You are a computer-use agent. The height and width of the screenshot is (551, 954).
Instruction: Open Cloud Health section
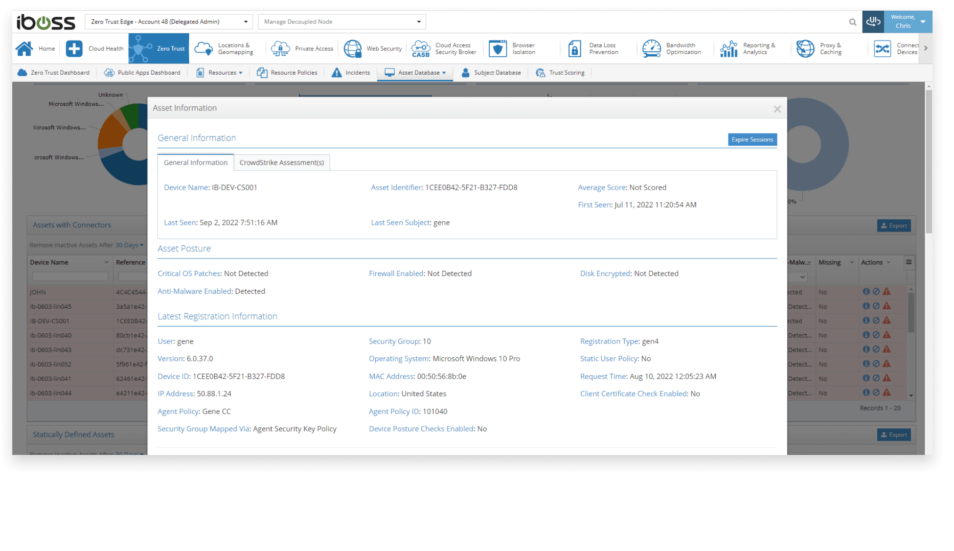click(x=95, y=49)
